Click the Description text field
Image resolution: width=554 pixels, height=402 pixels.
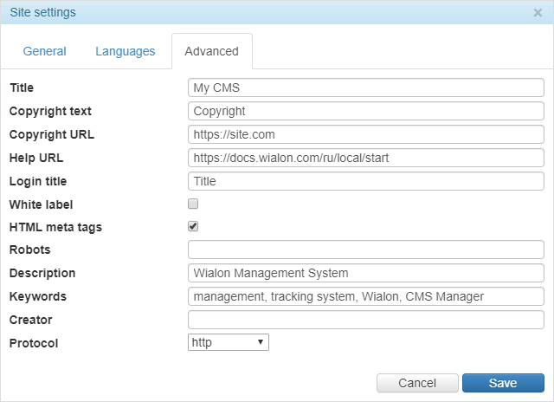click(365, 273)
